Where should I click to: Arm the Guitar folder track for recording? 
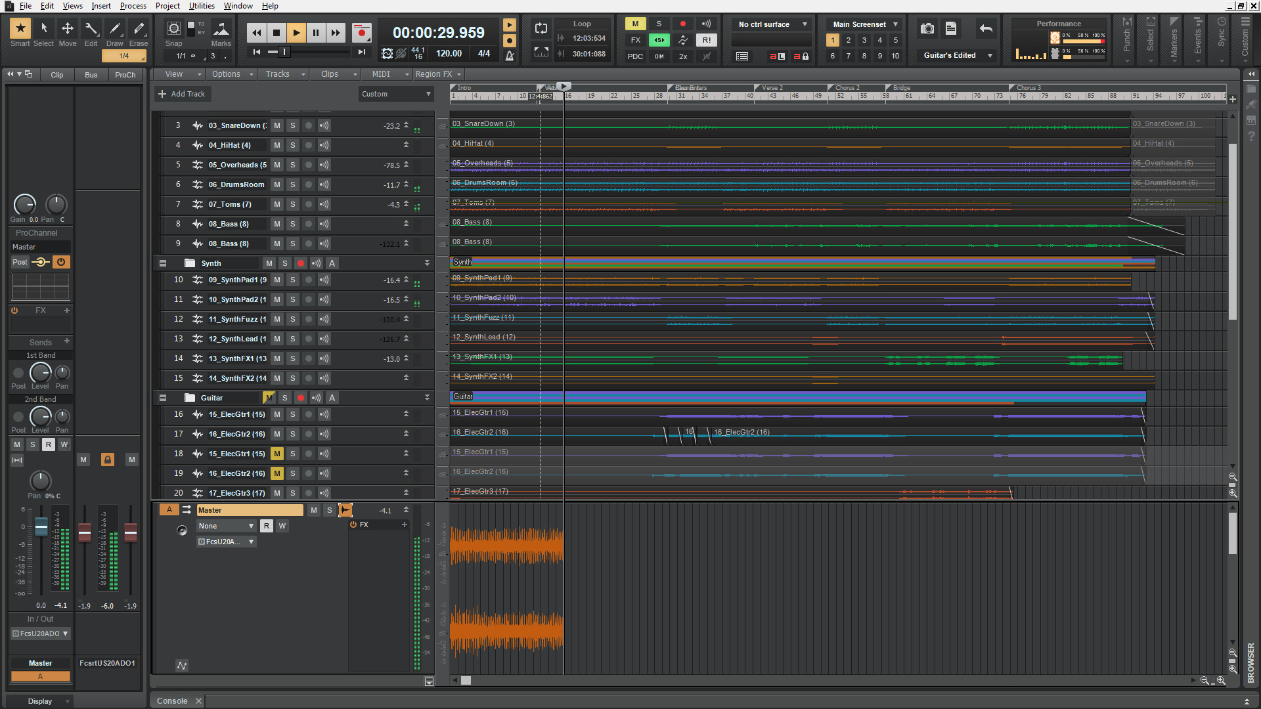pos(301,398)
